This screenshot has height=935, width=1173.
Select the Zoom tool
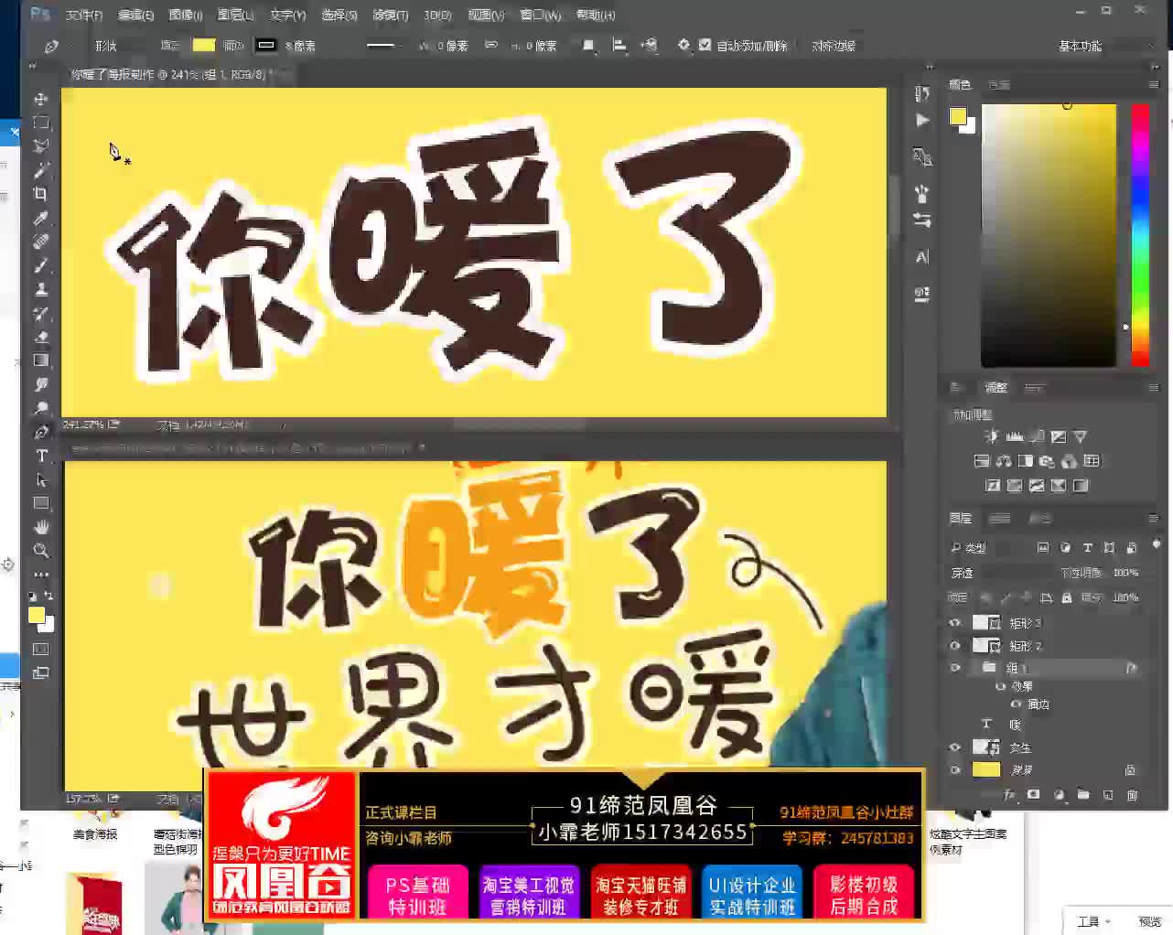point(41,551)
